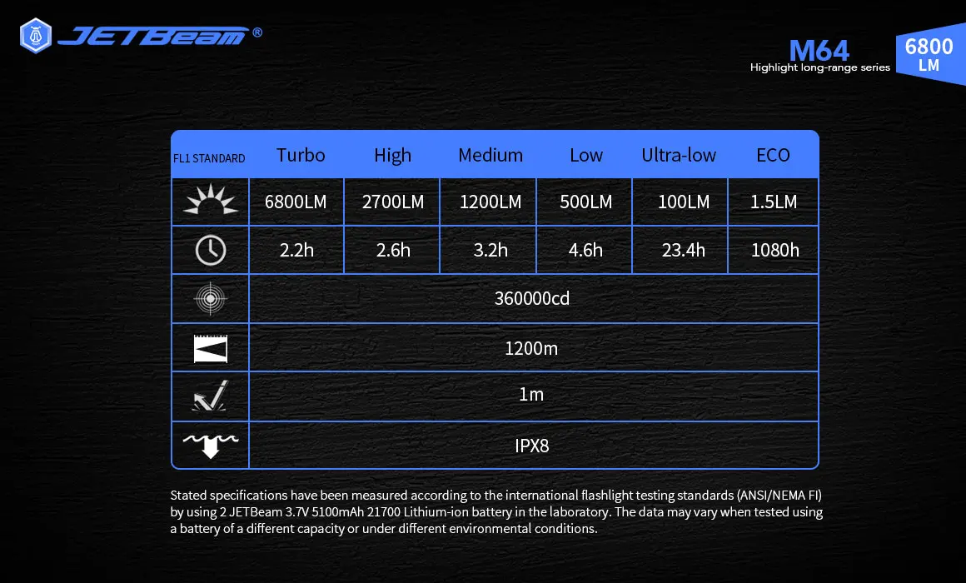Click the JETBeam brand wordmark
Image resolution: width=966 pixels, height=583 pixels.
click(153, 37)
